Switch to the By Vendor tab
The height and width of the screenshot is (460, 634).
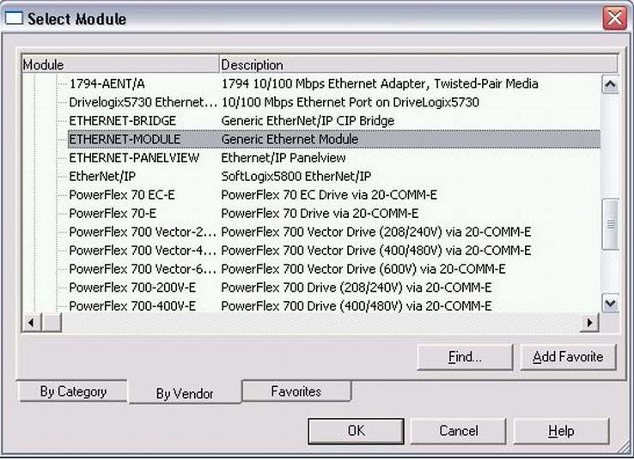[185, 392]
